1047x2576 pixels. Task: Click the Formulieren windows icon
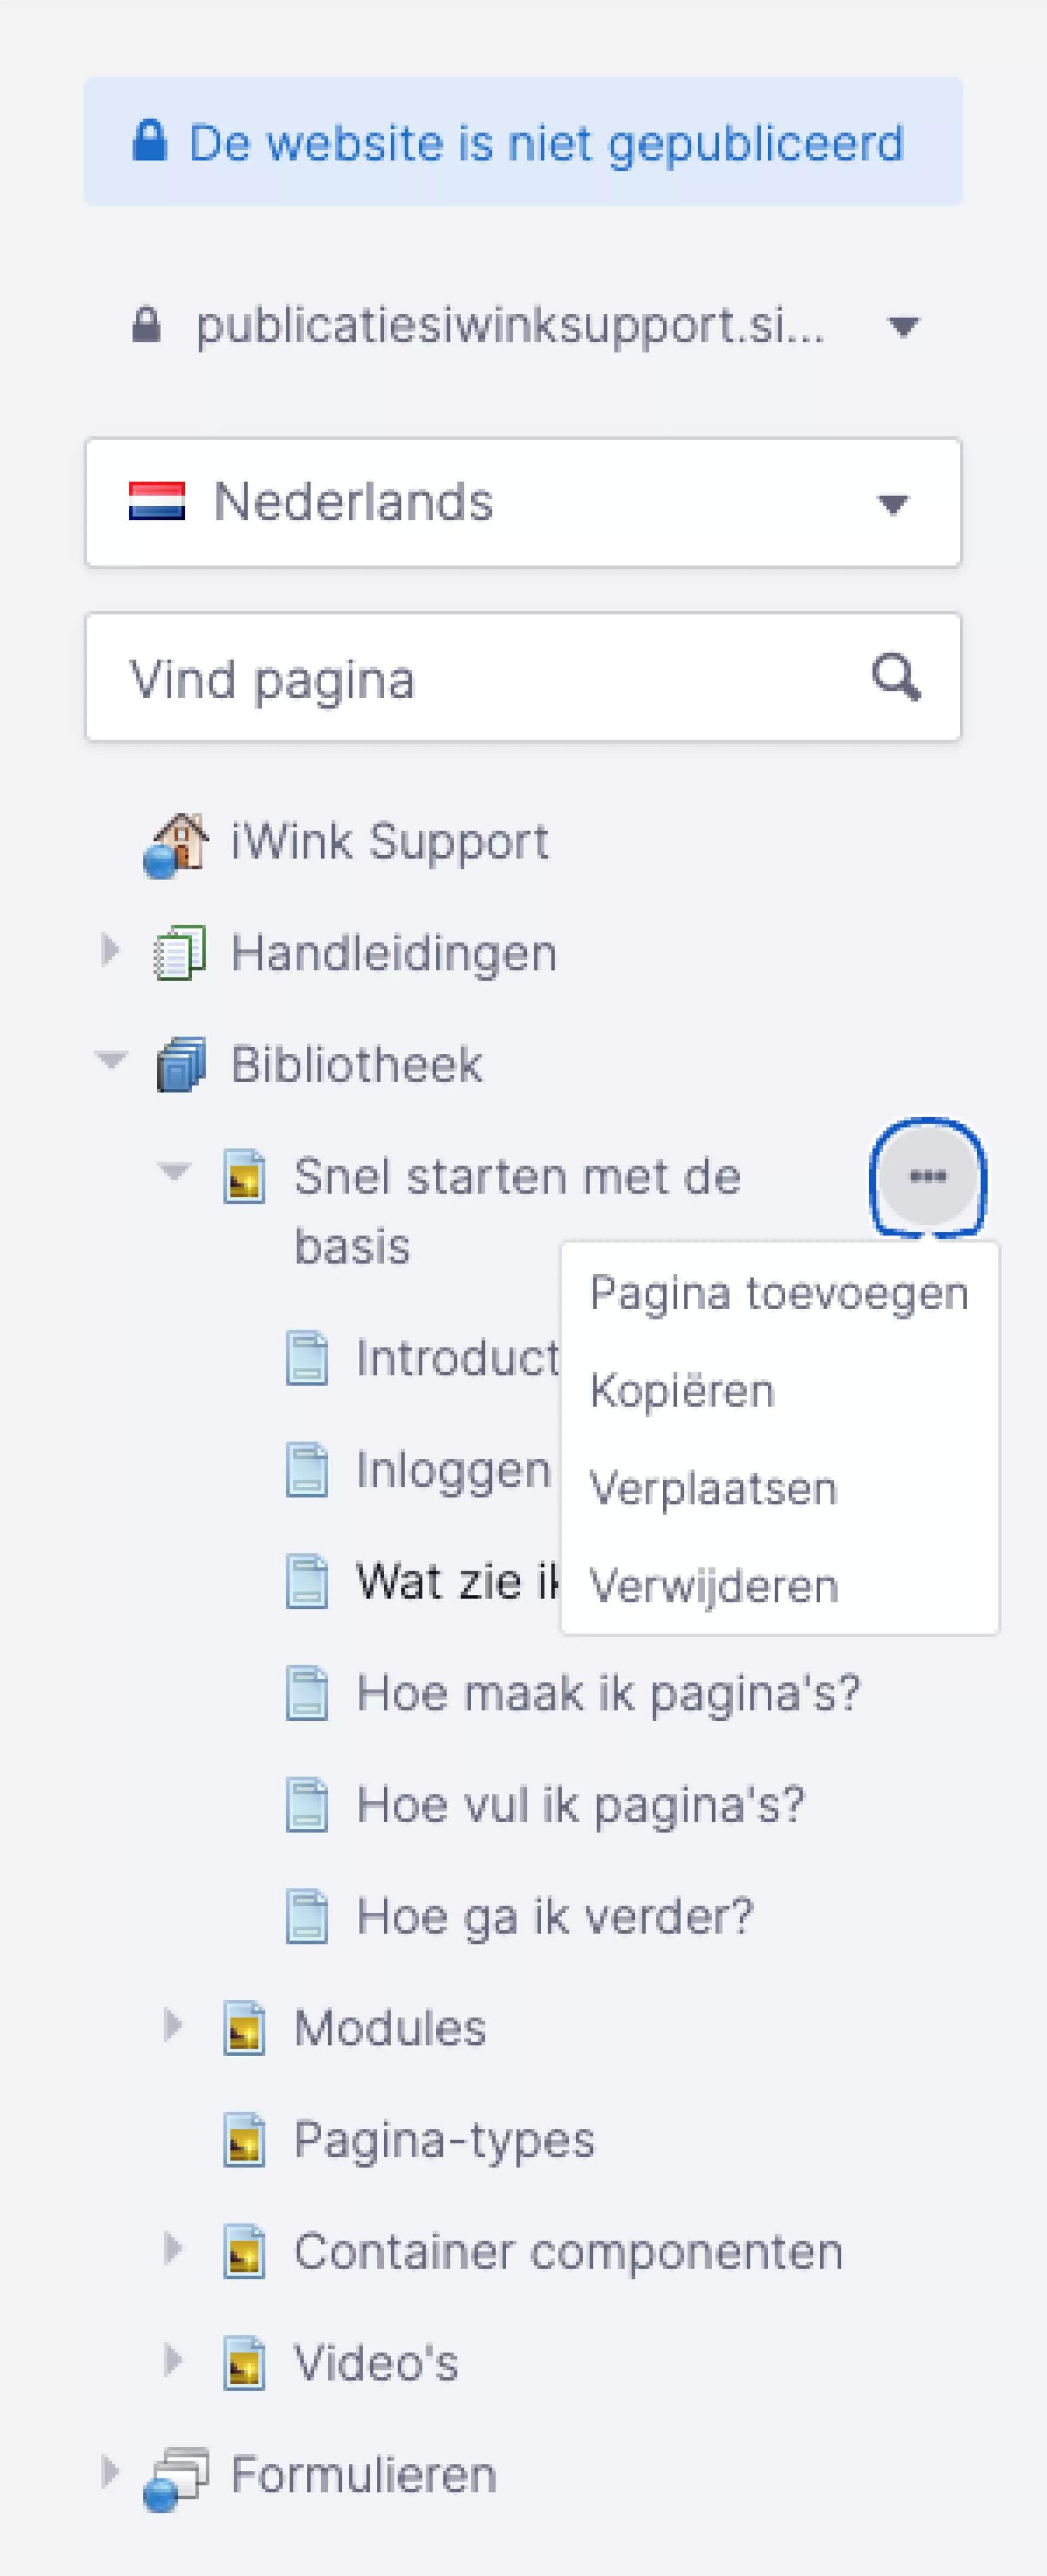click(x=177, y=2477)
